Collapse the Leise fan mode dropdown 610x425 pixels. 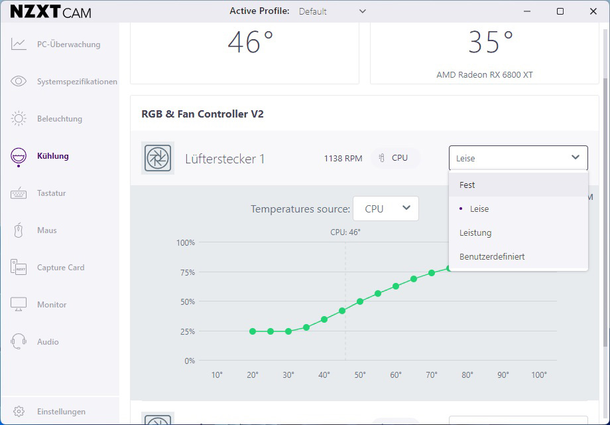click(x=518, y=158)
